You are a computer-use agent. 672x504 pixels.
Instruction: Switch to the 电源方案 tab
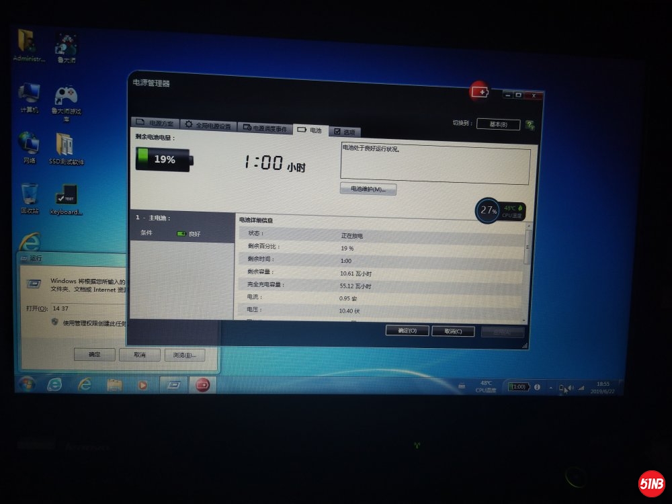[x=155, y=124]
